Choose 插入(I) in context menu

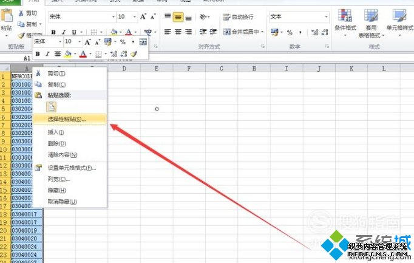pos(70,132)
